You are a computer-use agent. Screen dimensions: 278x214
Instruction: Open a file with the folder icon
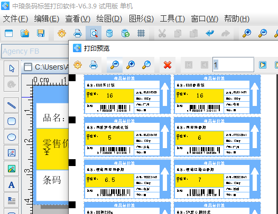(25, 33)
